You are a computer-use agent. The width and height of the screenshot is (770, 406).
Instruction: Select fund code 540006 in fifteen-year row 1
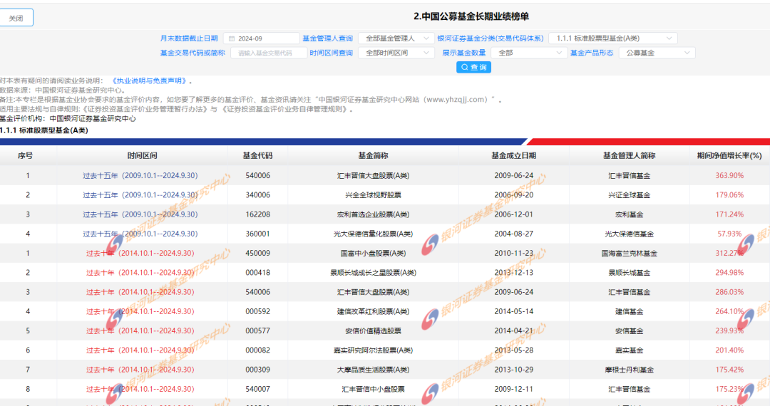click(258, 175)
